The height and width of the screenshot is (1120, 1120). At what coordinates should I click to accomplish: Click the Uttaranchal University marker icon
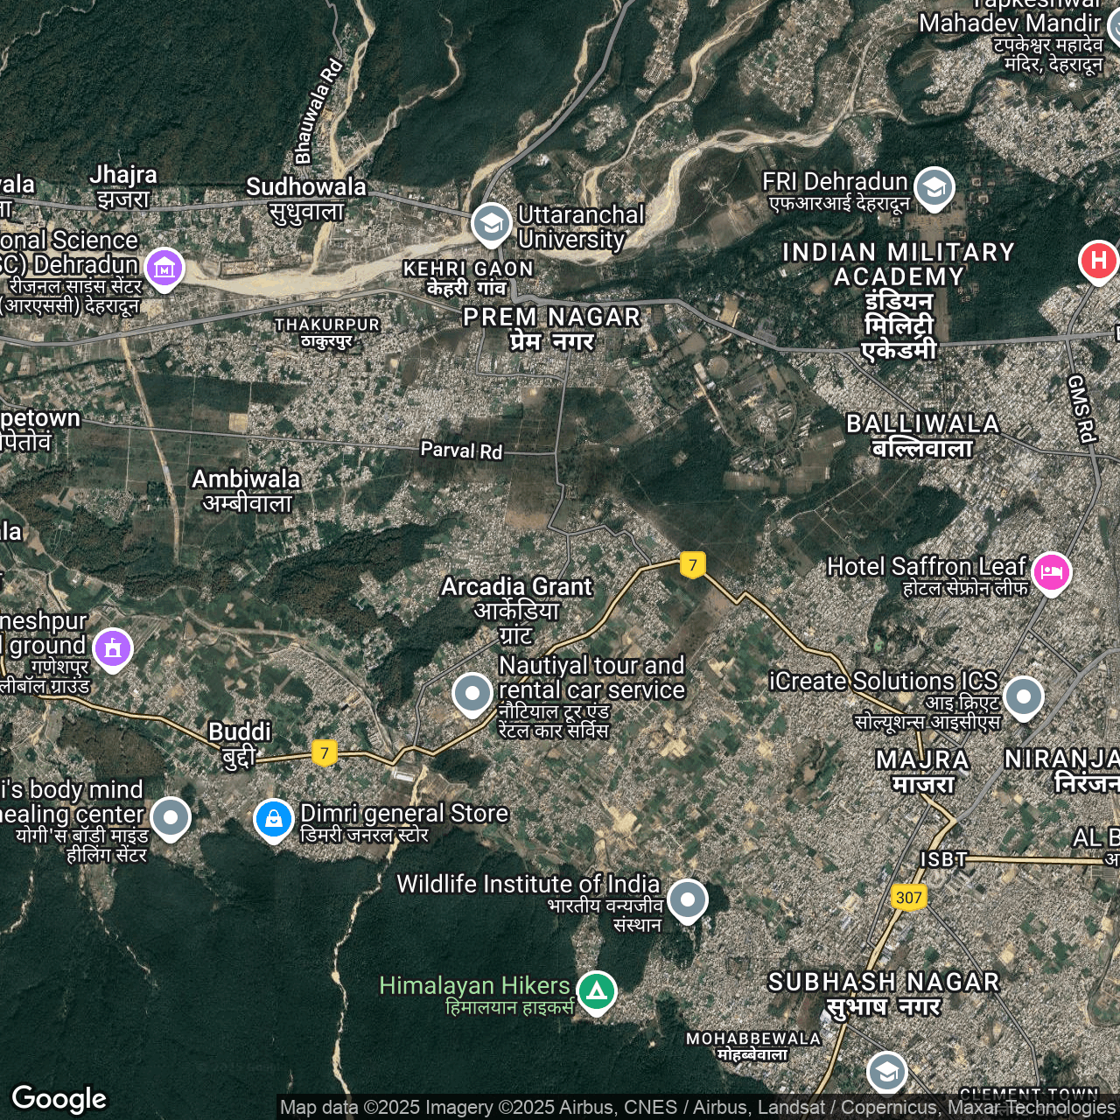[491, 224]
